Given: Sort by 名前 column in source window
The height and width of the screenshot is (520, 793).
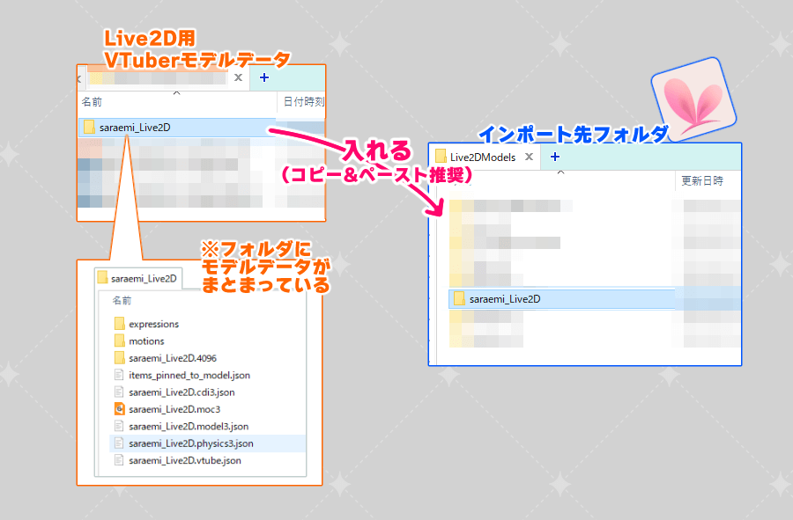Looking at the screenshot, I should (92, 102).
